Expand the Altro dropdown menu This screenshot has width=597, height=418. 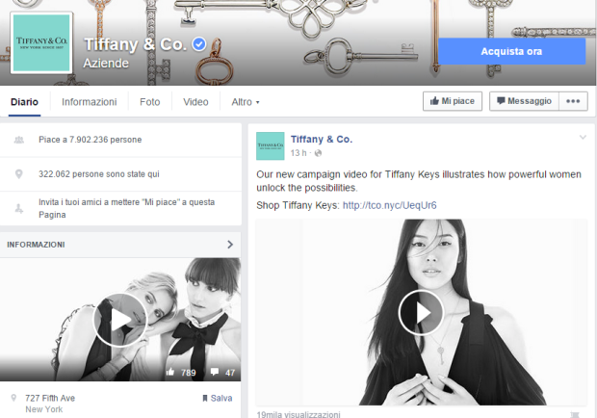tap(246, 102)
